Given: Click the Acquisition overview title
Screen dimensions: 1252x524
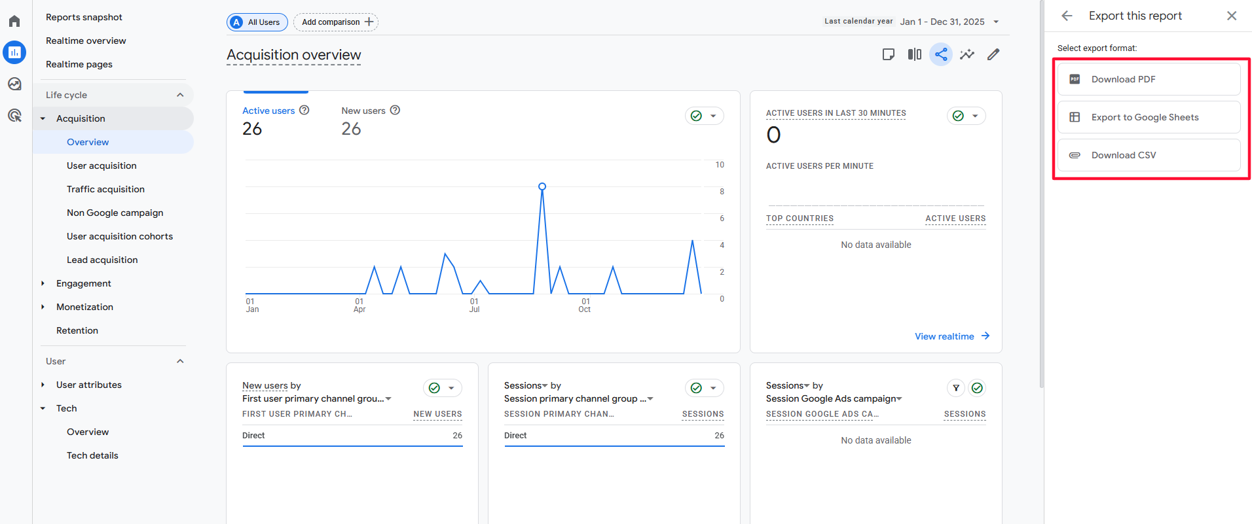Looking at the screenshot, I should click(293, 55).
